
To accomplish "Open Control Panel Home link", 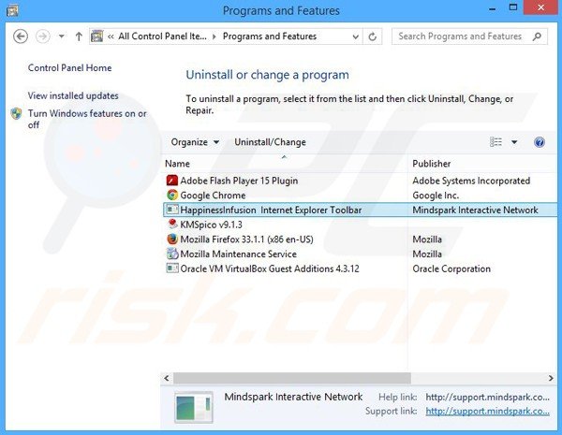I will click(x=69, y=67).
